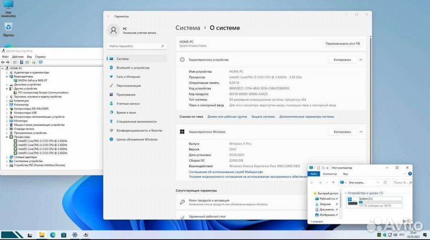This screenshot has height=240, width=430.
Task: Open Вид menu in Device Manager
Action: pos(29,57)
